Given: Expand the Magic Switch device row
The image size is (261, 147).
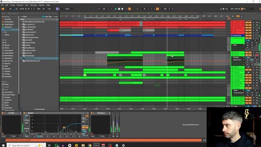Looking at the screenshot, I should click(21, 35).
